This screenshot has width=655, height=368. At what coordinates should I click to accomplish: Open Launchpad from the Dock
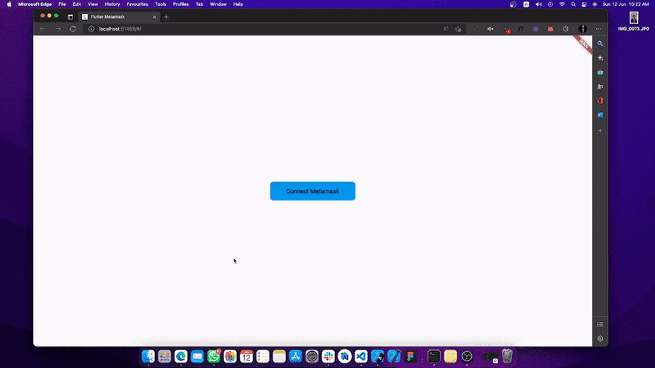[165, 356]
